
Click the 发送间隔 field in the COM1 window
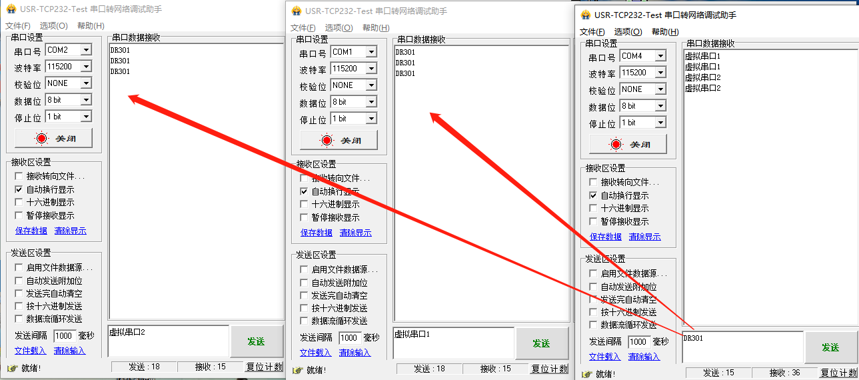(350, 338)
